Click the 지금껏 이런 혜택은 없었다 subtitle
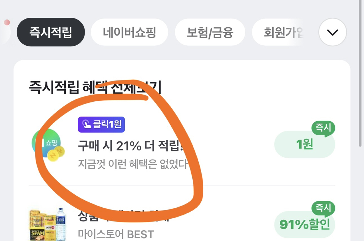This screenshot has width=364, height=241. pos(132,164)
